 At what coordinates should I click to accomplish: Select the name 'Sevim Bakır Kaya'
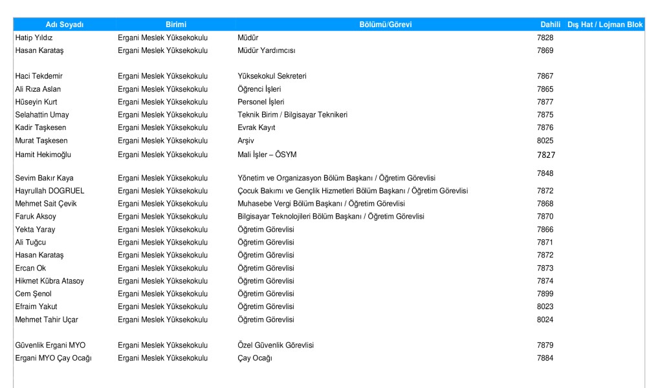tap(44, 178)
